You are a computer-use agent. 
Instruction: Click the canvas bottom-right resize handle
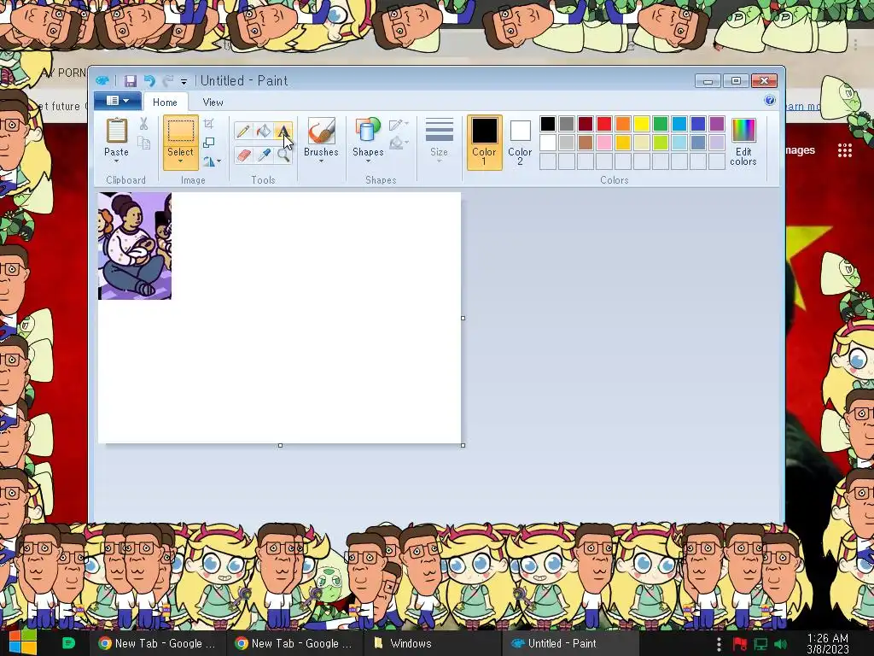coord(463,446)
